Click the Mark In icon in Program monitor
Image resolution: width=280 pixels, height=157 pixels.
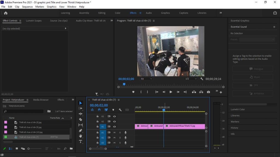[141, 92]
